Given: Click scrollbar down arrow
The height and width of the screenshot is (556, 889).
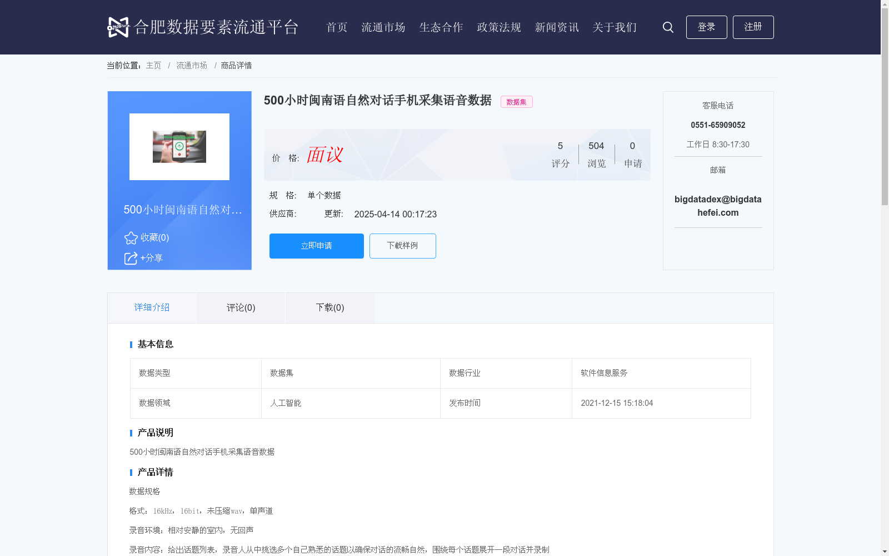Looking at the screenshot, I should point(885,552).
